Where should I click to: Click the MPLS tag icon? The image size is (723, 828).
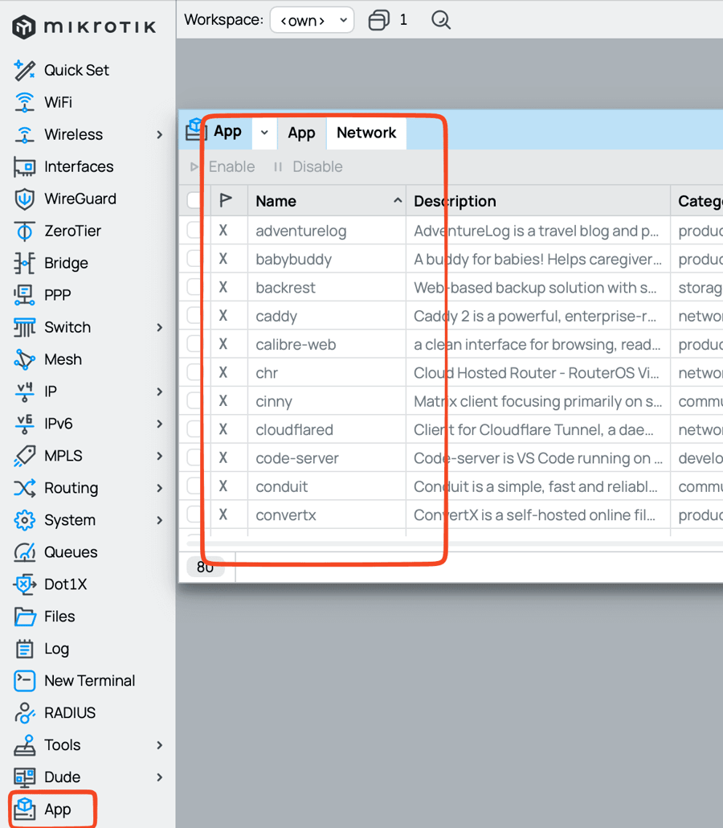[24, 457]
